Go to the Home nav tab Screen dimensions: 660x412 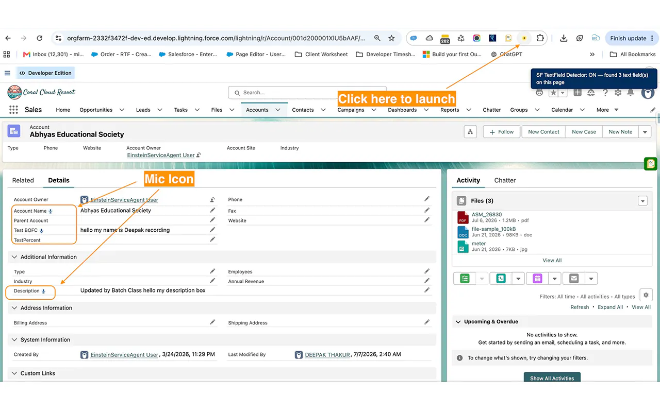pyautogui.click(x=63, y=110)
